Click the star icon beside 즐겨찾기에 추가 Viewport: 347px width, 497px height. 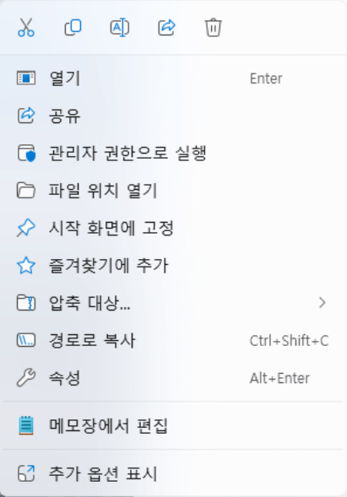26,265
